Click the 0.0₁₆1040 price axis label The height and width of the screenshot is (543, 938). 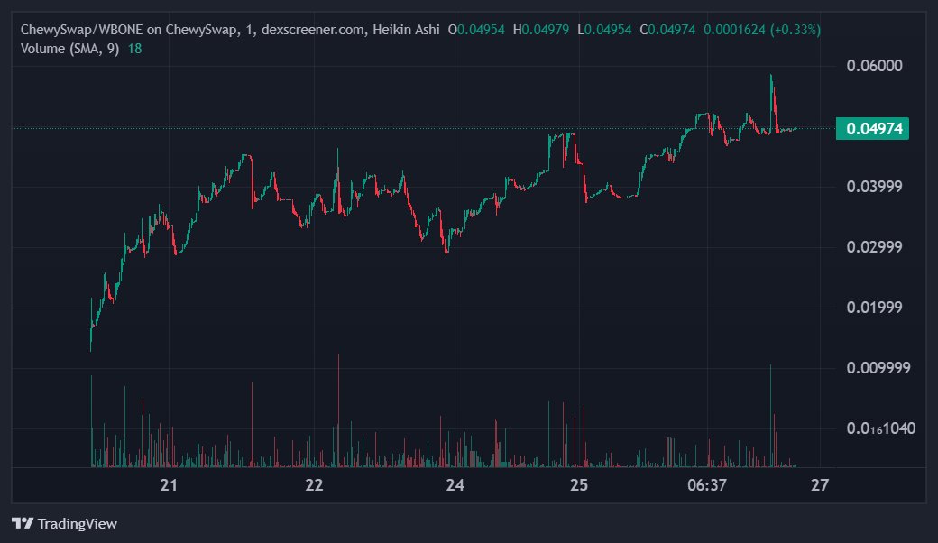pos(880,428)
